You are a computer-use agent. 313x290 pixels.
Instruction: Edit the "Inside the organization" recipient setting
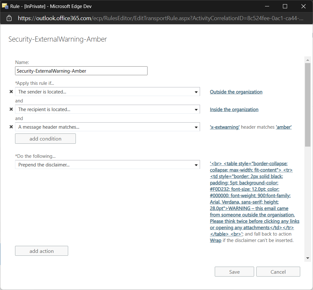click(234, 109)
